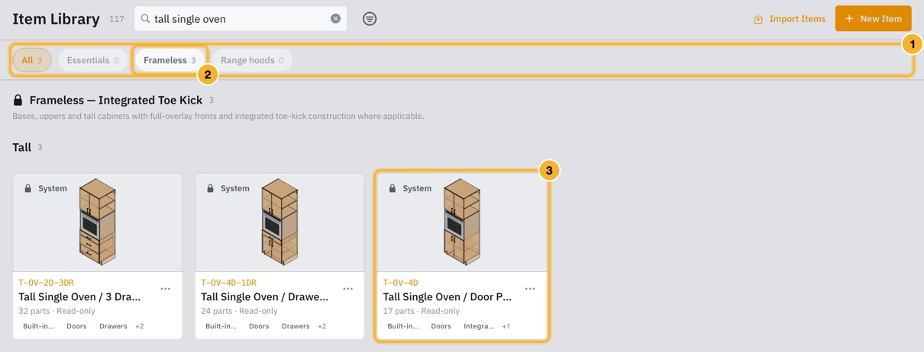Expand the +2 tags on T-OV-2D-3DR card
This screenshot has width=924, height=352.
click(x=140, y=326)
